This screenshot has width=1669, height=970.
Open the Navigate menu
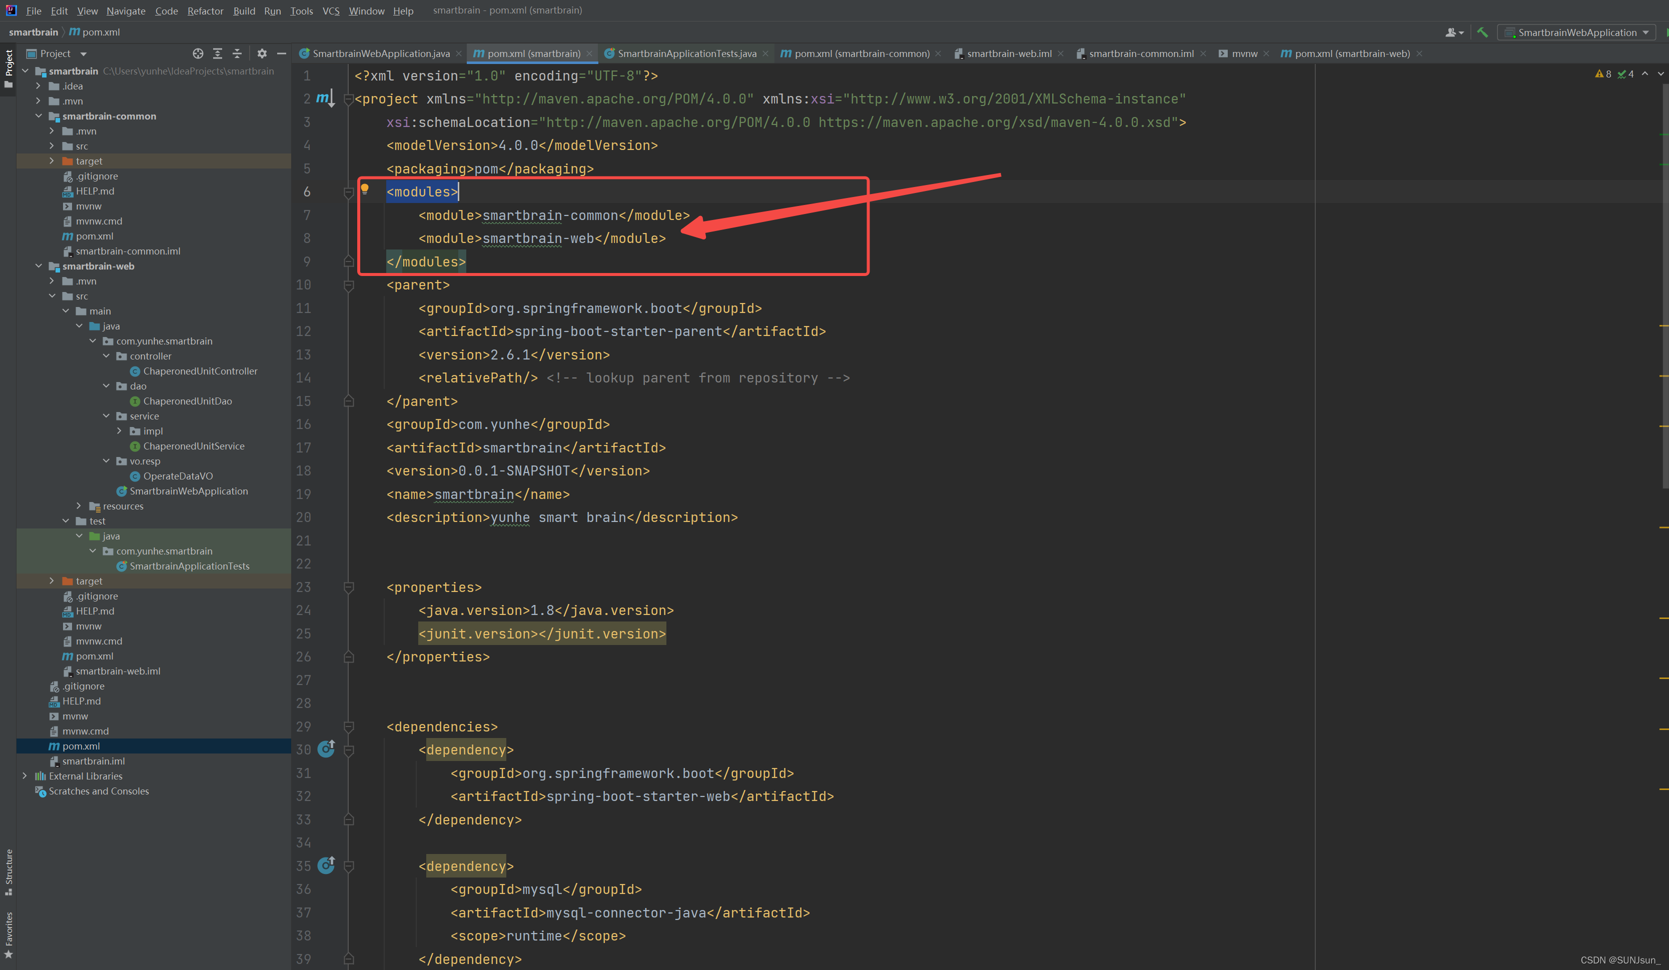126,10
